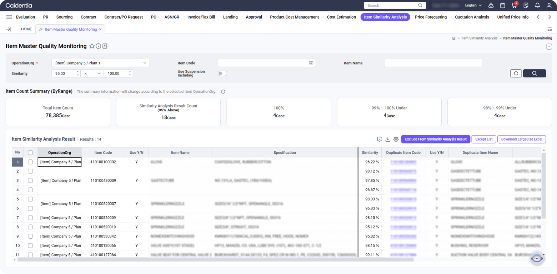Image resolution: width=557 pixels, height=274 pixels.
Task: Add page to favorites with star icon
Action: 92,46
